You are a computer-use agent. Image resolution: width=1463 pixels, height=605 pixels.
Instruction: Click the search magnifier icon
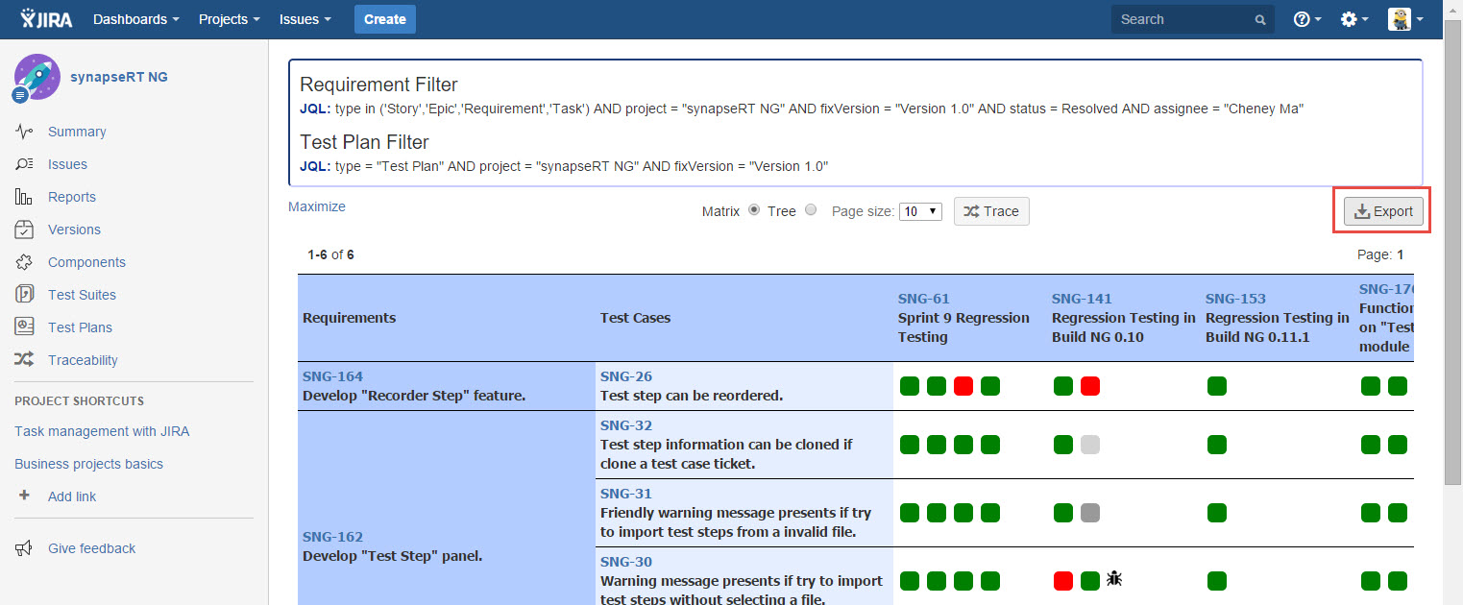click(x=1259, y=20)
